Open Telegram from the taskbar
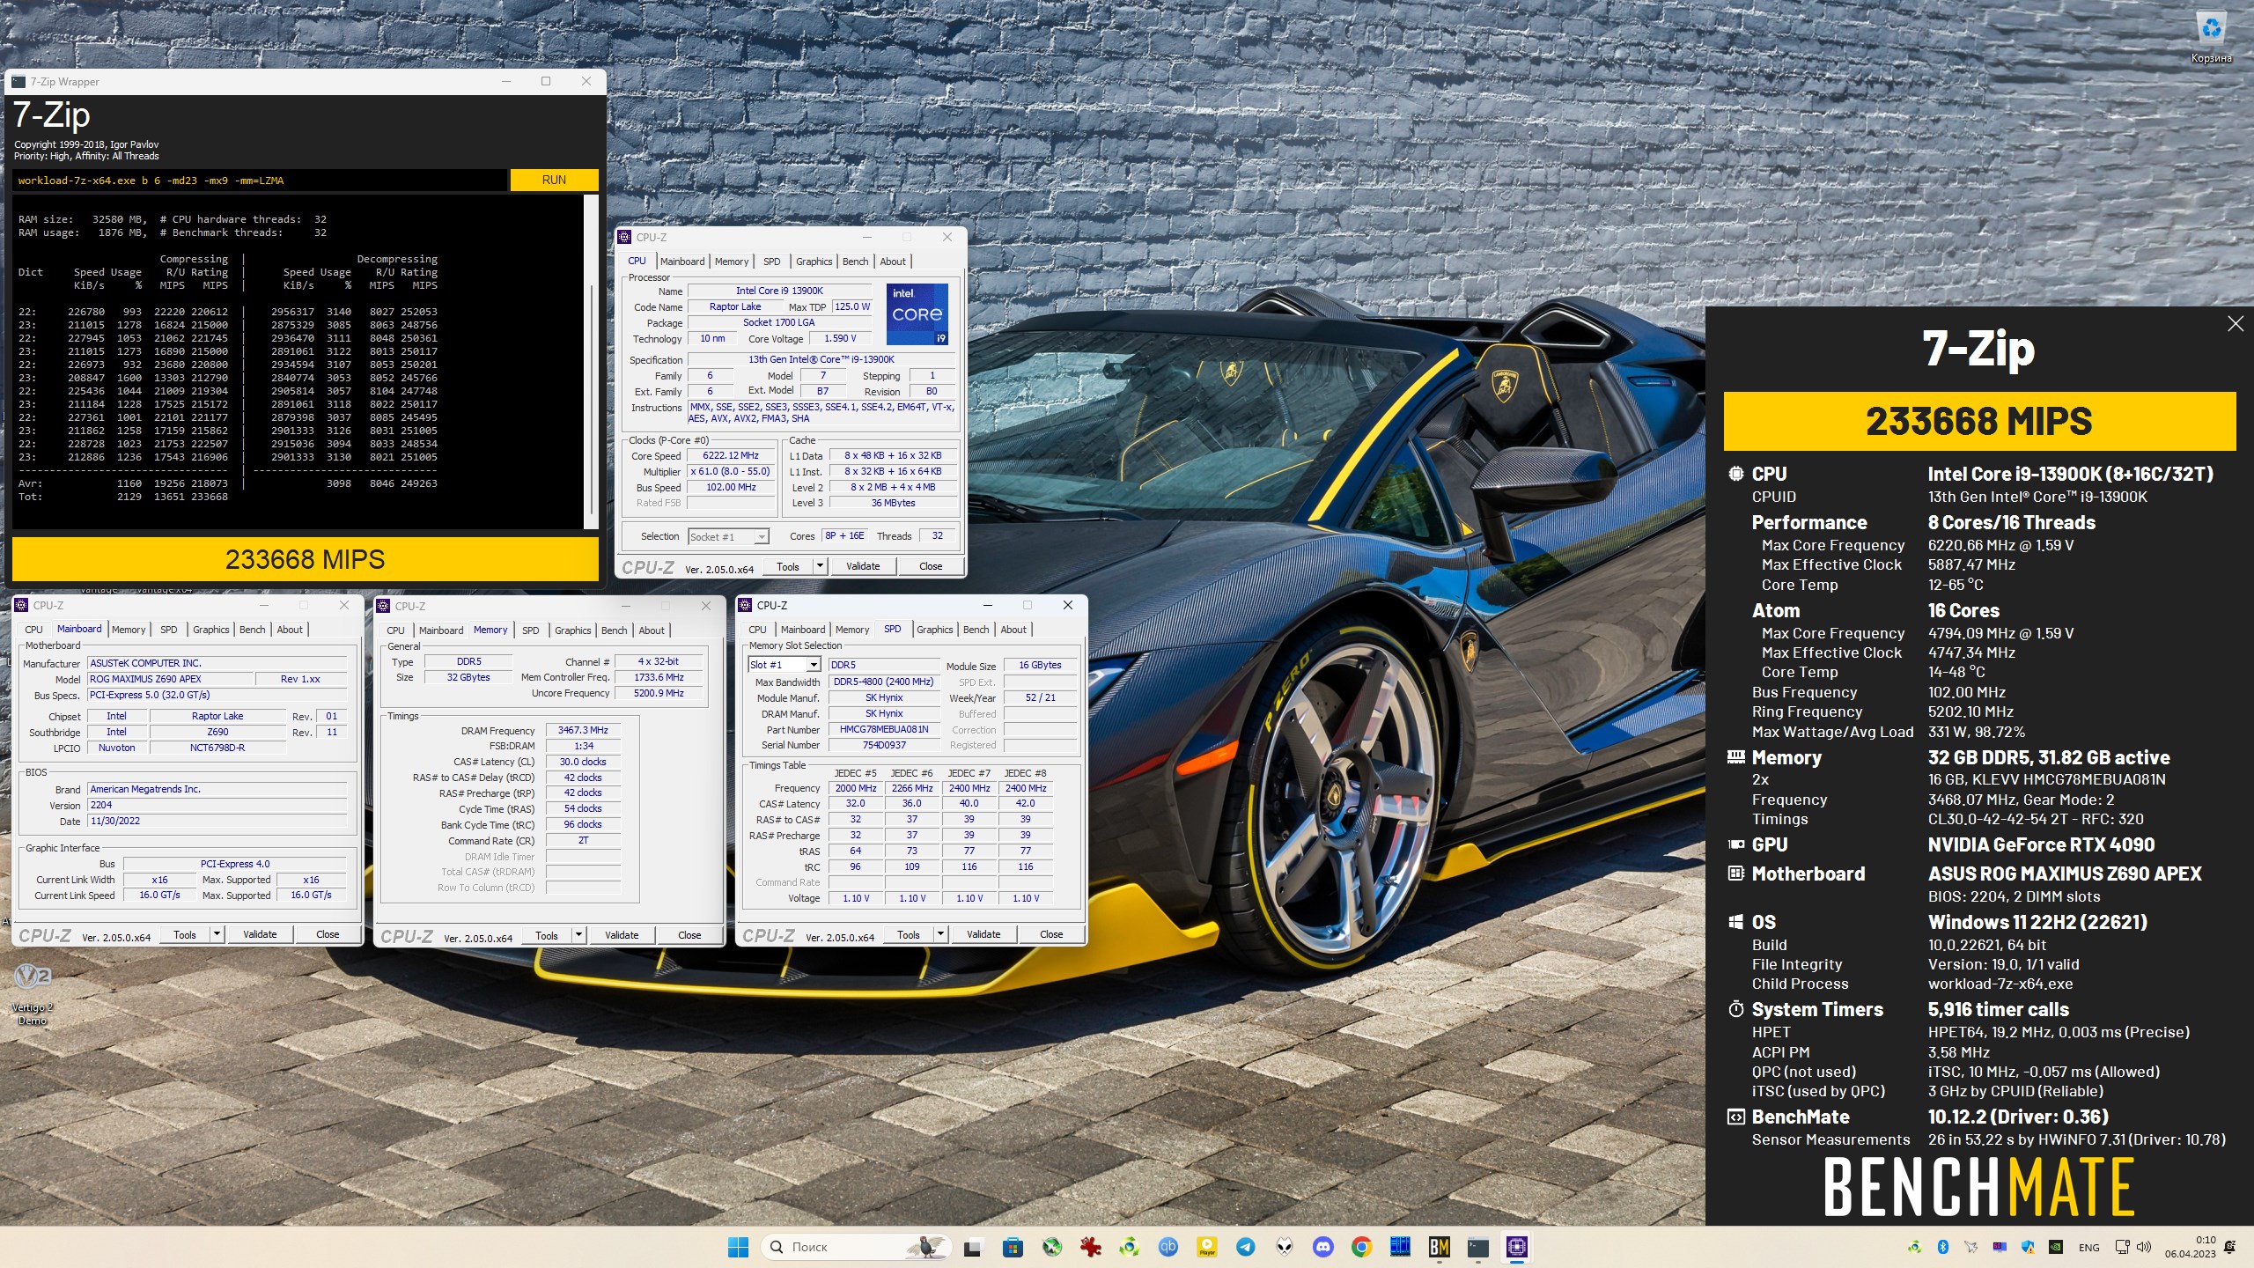Viewport: 2254px width, 1268px height. click(x=1246, y=1247)
